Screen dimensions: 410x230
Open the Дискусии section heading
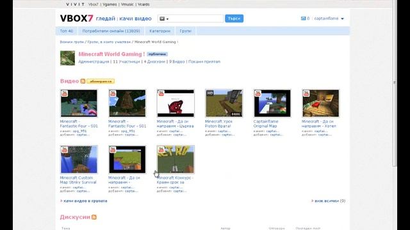point(75,217)
